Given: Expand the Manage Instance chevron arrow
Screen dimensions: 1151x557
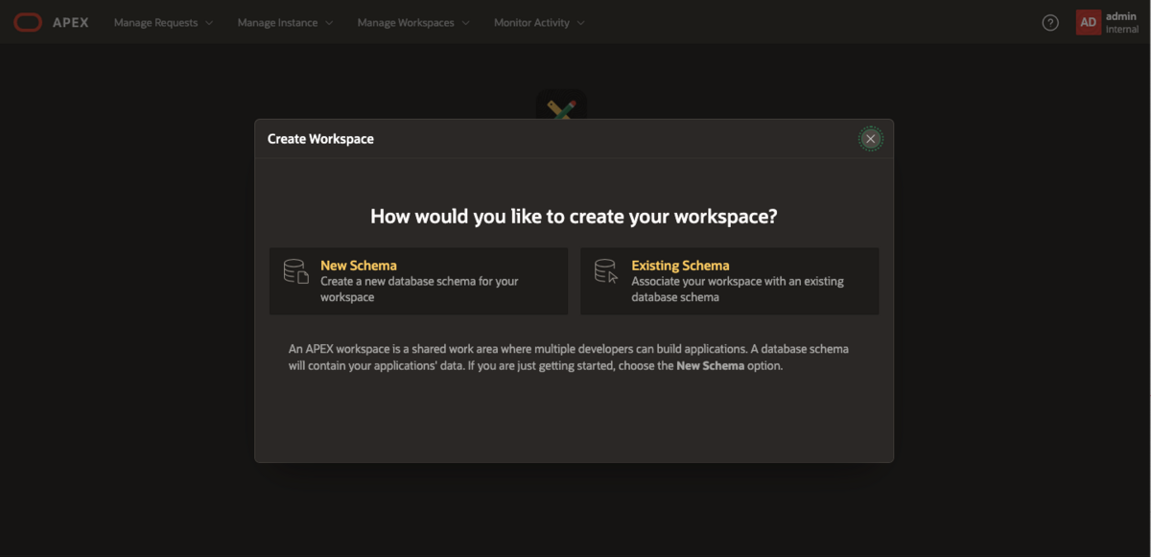Looking at the screenshot, I should click(329, 23).
